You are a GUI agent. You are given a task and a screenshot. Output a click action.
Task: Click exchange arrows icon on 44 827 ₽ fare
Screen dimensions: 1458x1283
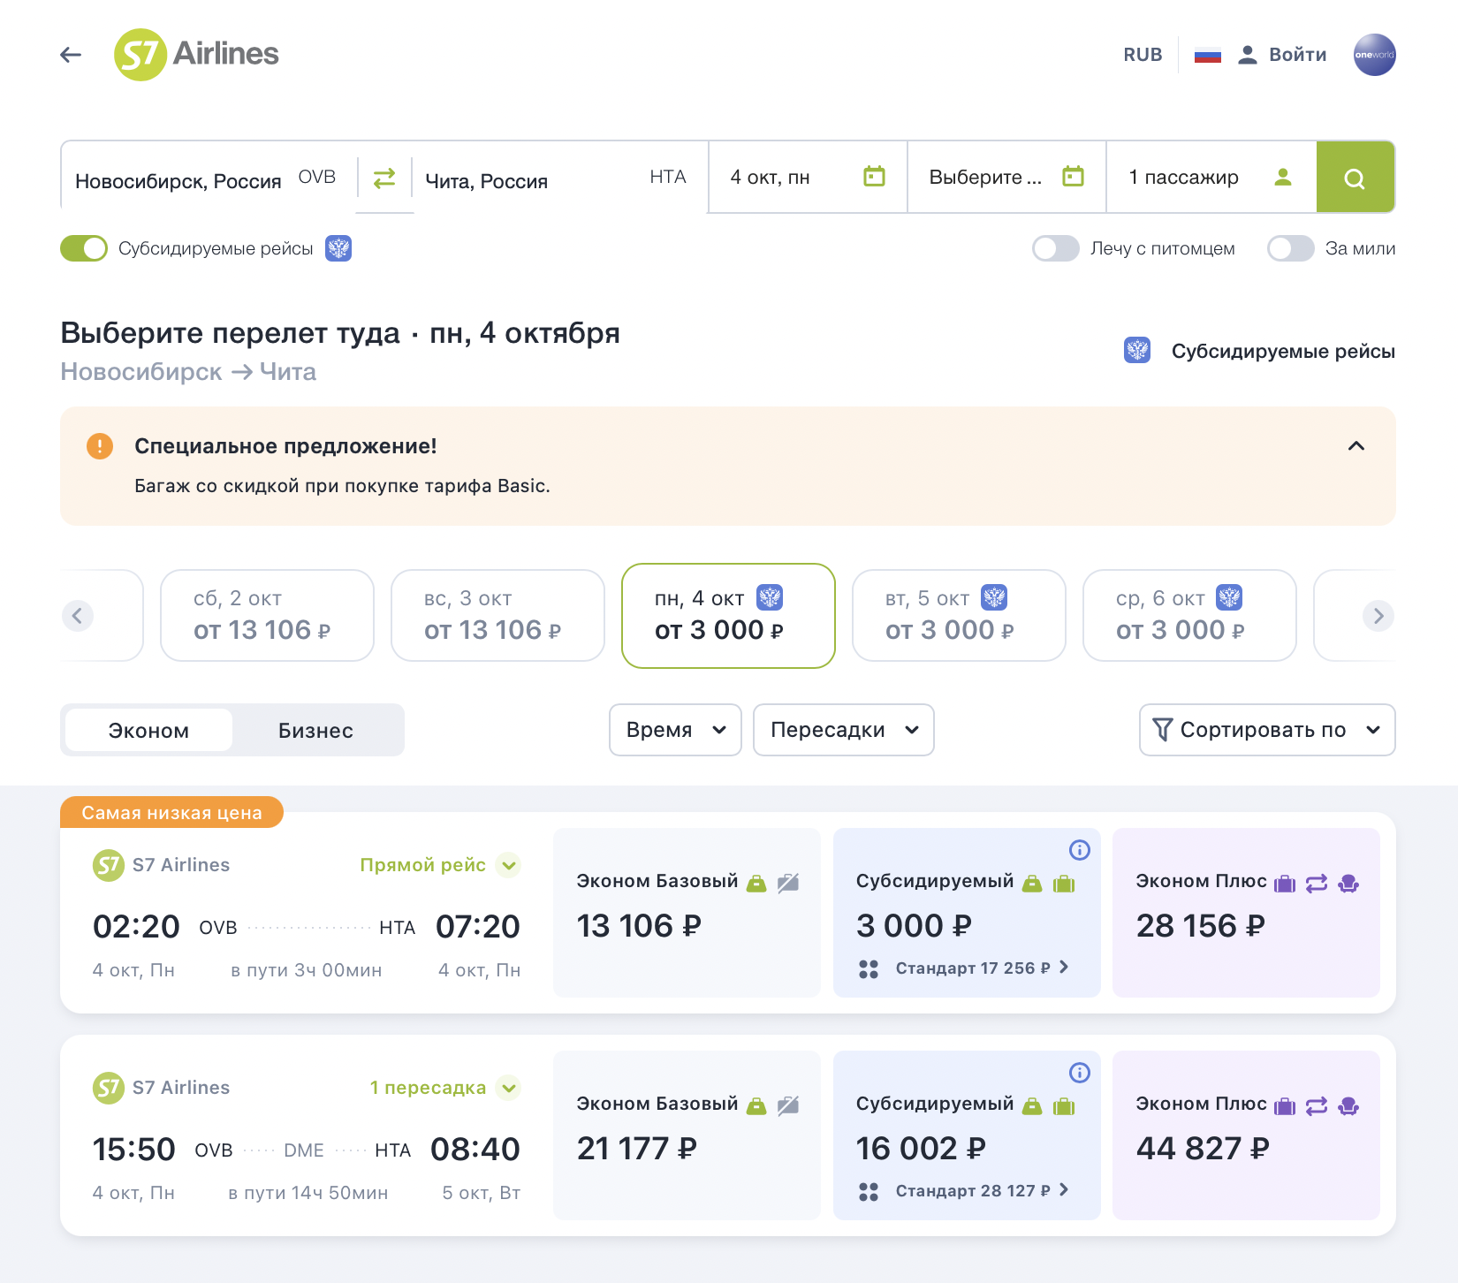1317,1105
